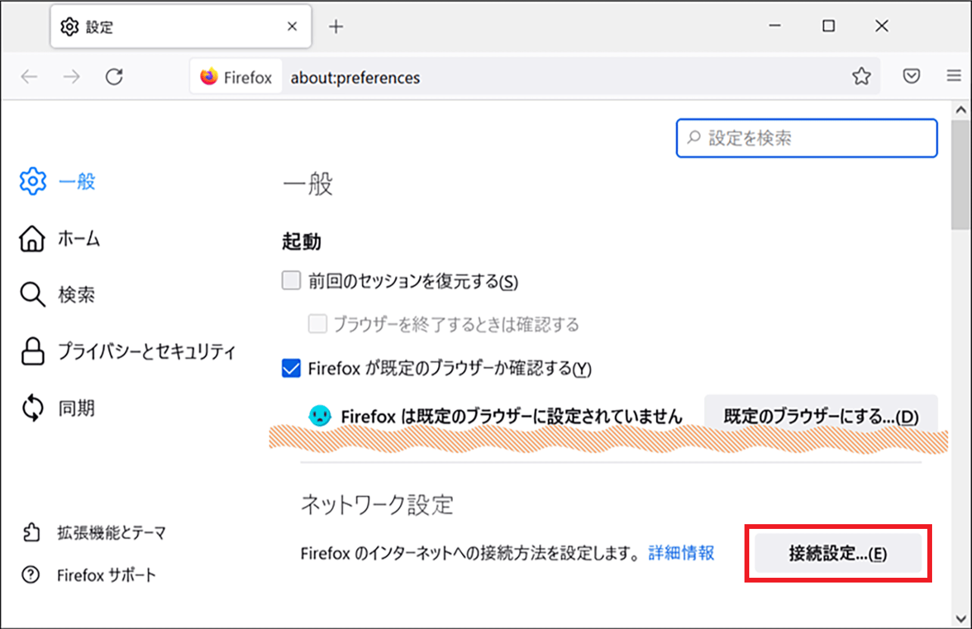Toggle ブラウザーを終了するときは確認する checkbox
This screenshot has height=629, width=972.
click(x=317, y=324)
